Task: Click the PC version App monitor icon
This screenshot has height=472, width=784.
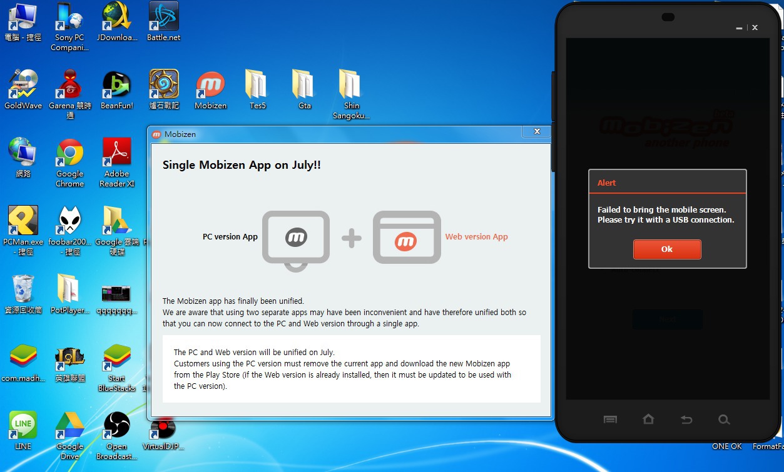Action: (x=296, y=240)
